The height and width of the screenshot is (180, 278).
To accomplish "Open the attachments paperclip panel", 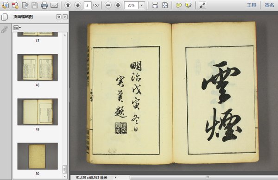I will coord(5,30).
